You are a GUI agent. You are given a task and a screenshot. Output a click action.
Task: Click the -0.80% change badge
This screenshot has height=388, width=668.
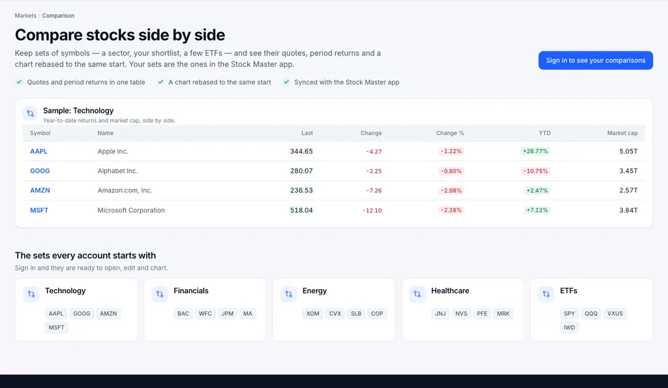[451, 171]
